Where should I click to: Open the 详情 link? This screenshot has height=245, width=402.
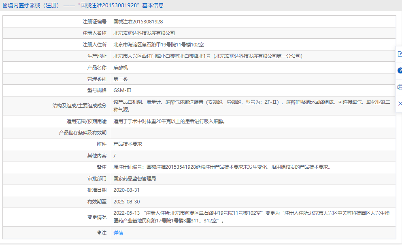click(118, 233)
